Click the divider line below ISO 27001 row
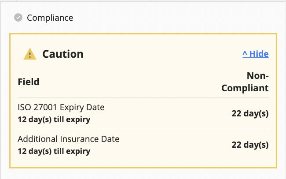This screenshot has width=286, height=179. (x=143, y=129)
